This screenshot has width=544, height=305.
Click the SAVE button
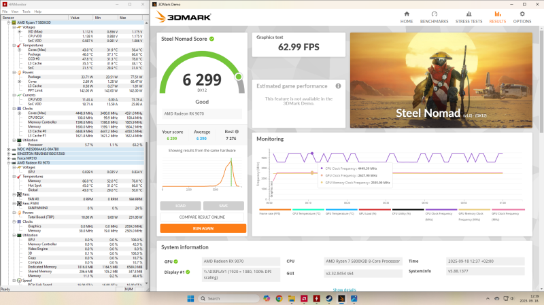pos(224,206)
